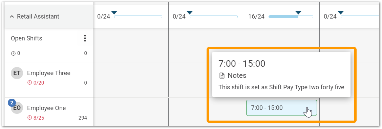Click the 7:00 - 15:00 tooltip heading
382x129 pixels.
click(x=242, y=64)
